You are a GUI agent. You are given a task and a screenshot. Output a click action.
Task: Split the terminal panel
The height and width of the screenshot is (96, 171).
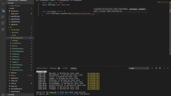156,68
